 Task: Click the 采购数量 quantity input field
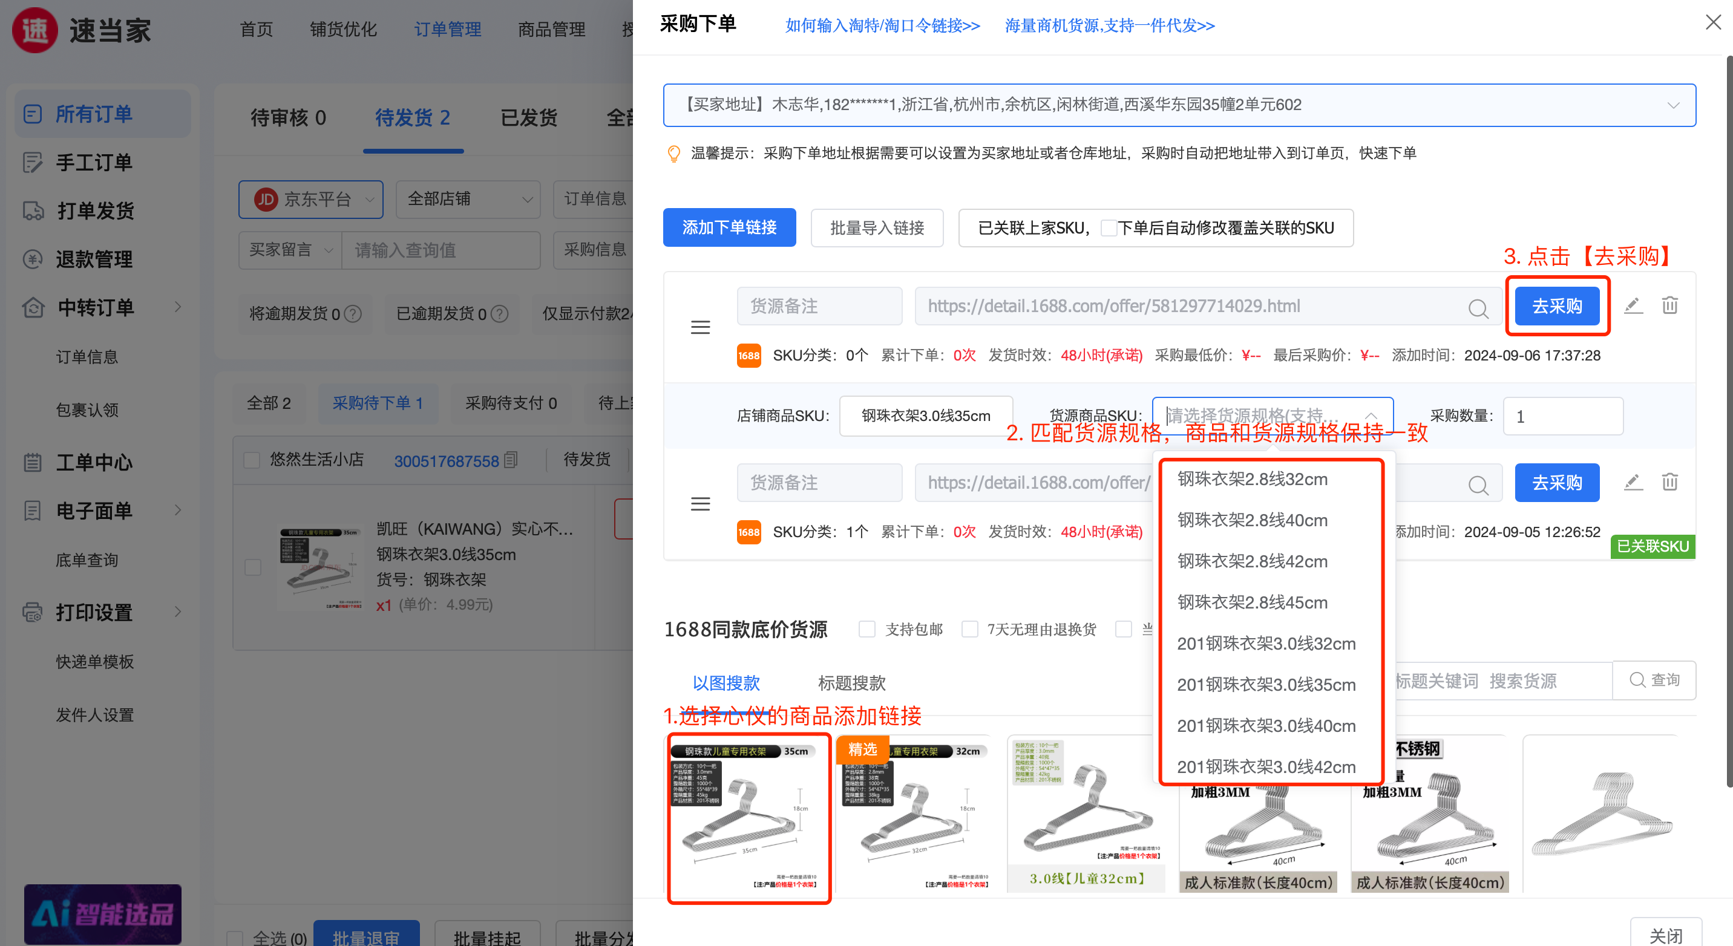(x=1562, y=416)
